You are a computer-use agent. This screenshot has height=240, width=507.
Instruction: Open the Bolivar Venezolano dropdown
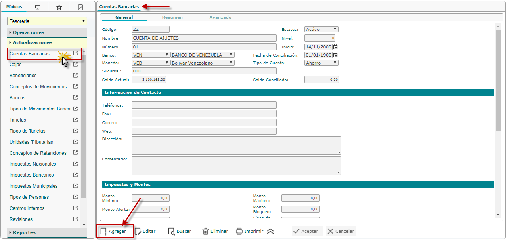pyautogui.click(x=203, y=63)
